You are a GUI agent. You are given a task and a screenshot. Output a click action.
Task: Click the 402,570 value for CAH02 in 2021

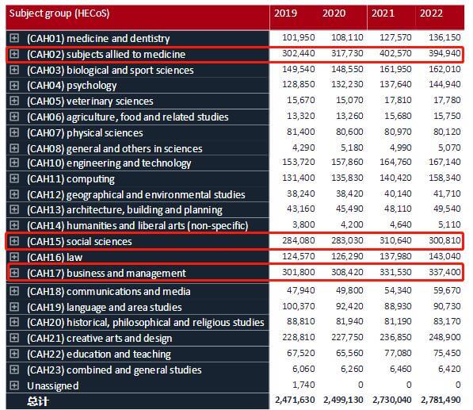[x=395, y=53]
